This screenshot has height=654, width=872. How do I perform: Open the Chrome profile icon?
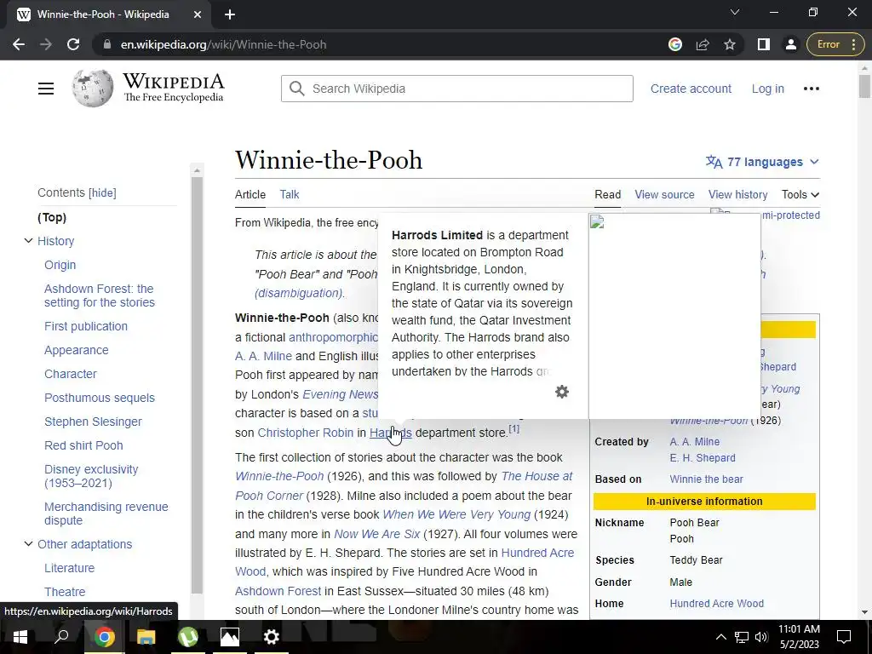pos(791,44)
